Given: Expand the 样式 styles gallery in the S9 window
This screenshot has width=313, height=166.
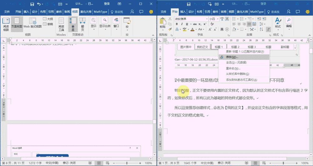Looking at the screenshot, I should click(x=278, y=24).
